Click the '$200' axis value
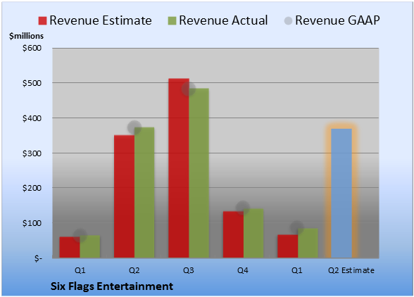 [x=32, y=188]
